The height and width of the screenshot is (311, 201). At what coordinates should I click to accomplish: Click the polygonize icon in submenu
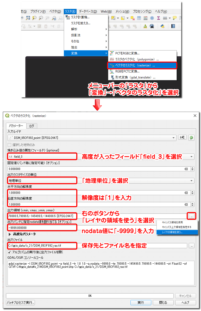112,59
